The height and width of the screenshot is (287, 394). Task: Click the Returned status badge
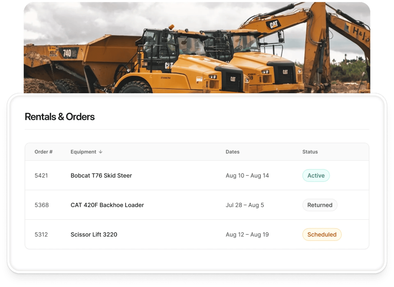(x=320, y=205)
